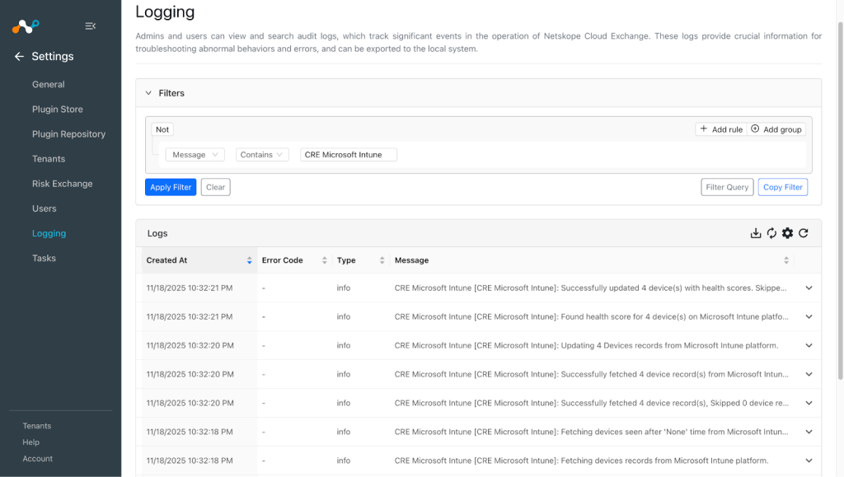
Task: Open Plugin Repository menu item
Action: pos(68,134)
